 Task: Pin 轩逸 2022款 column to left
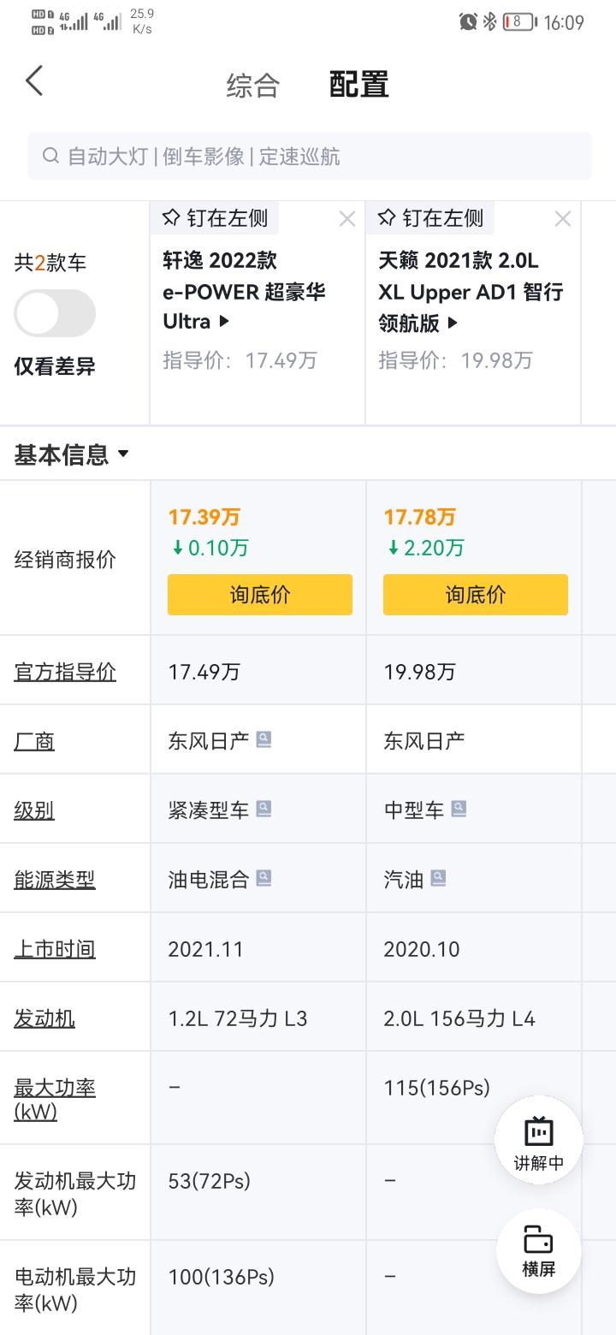tap(215, 218)
